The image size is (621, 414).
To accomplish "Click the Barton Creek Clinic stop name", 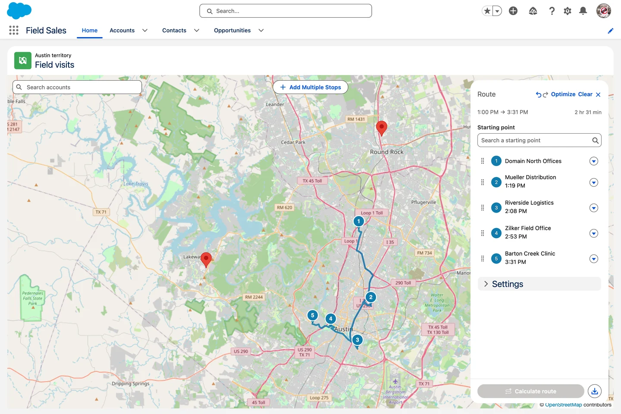I will [x=530, y=254].
